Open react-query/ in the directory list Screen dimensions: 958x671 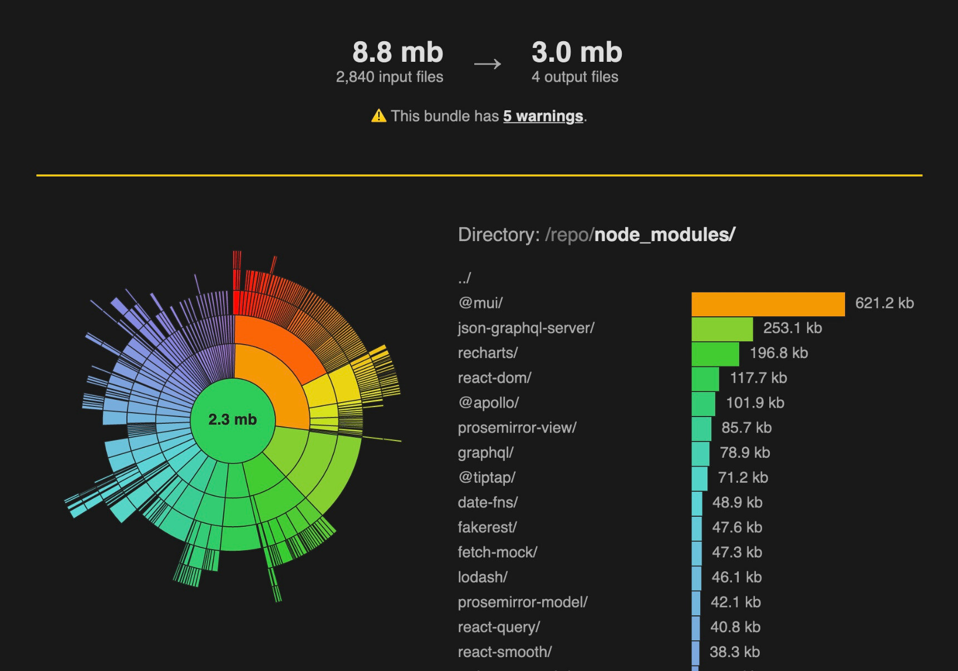coord(499,627)
